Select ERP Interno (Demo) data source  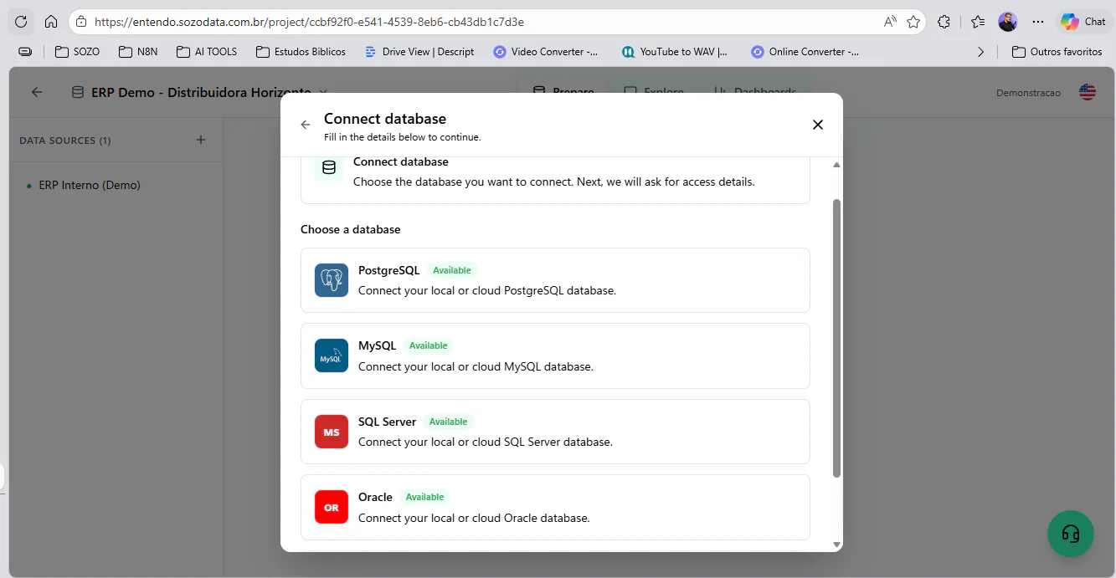[90, 185]
